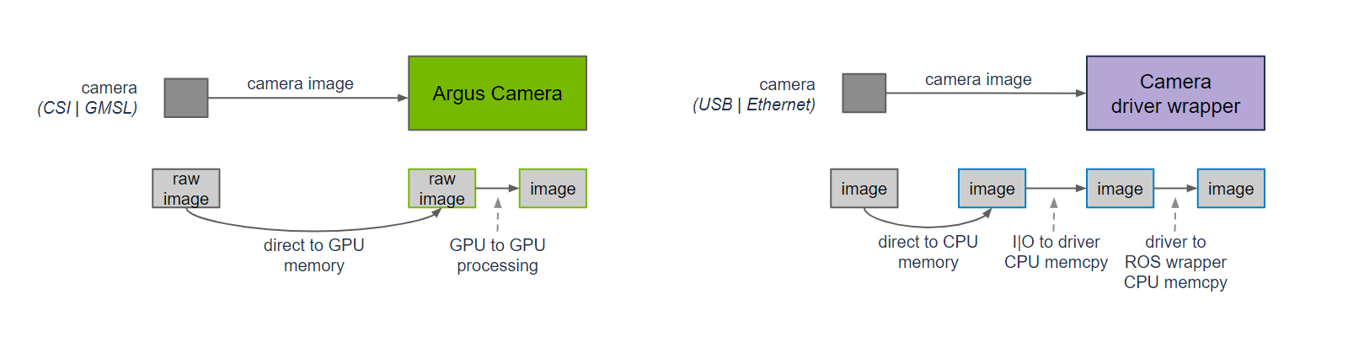Click "camera image" label near driver wrapper arrow
Image resolution: width=1348 pixels, height=337 pixels.
978,79
